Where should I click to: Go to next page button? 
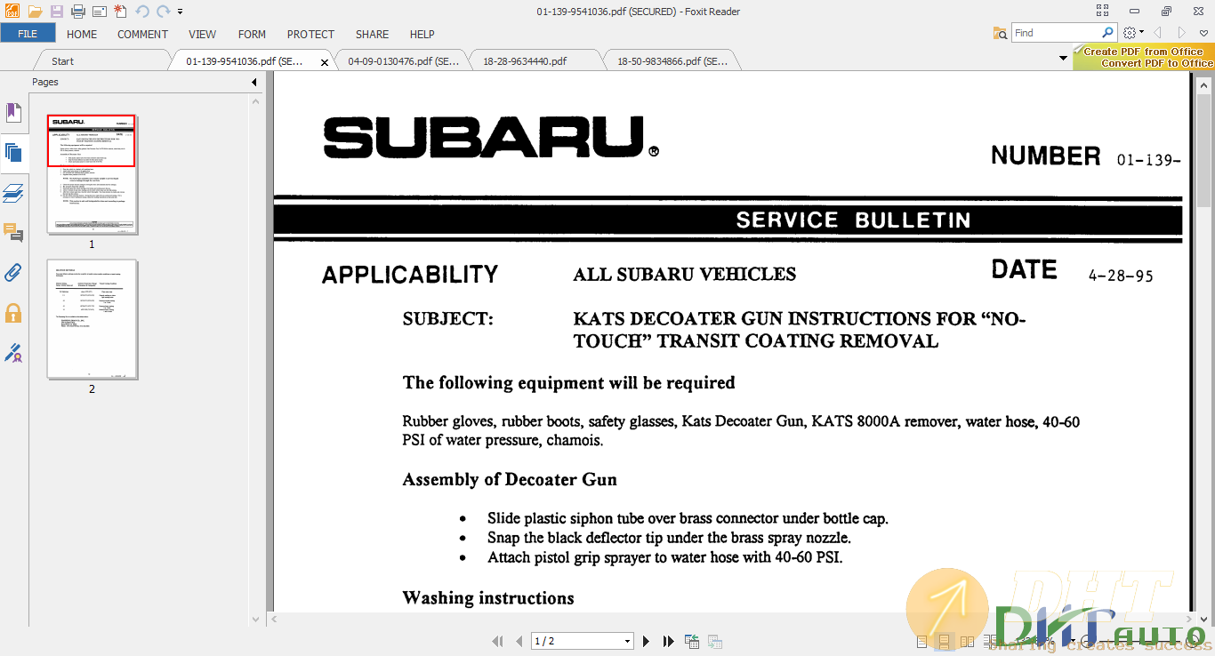647,641
